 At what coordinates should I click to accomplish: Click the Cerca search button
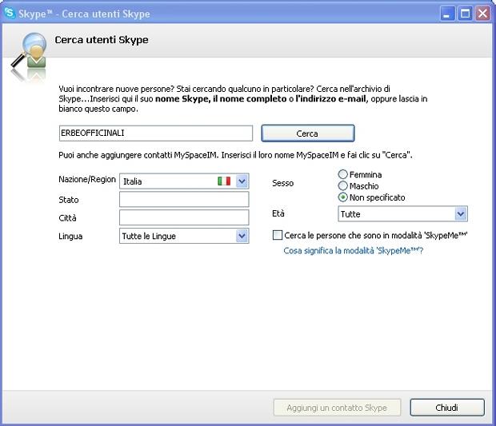click(x=308, y=133)
